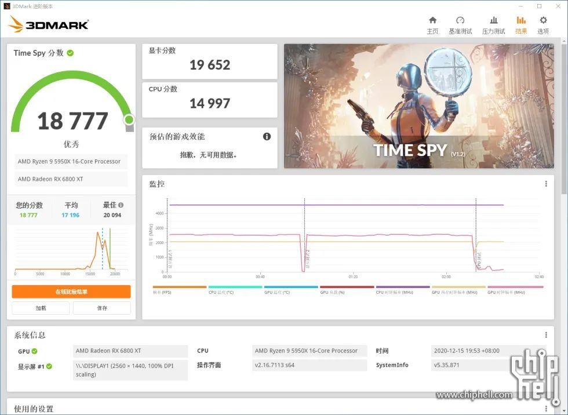The height and width of the screenshot is (415, 568).
Task: Click the 加载 load button
Action: (x=41, y=308)
